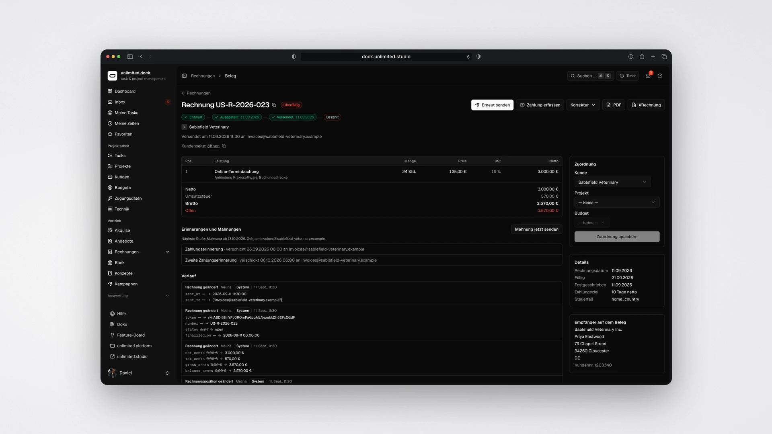Click the unlimited.dock logo icon
The image size is (772, 434).
click(x=113, y=76)
